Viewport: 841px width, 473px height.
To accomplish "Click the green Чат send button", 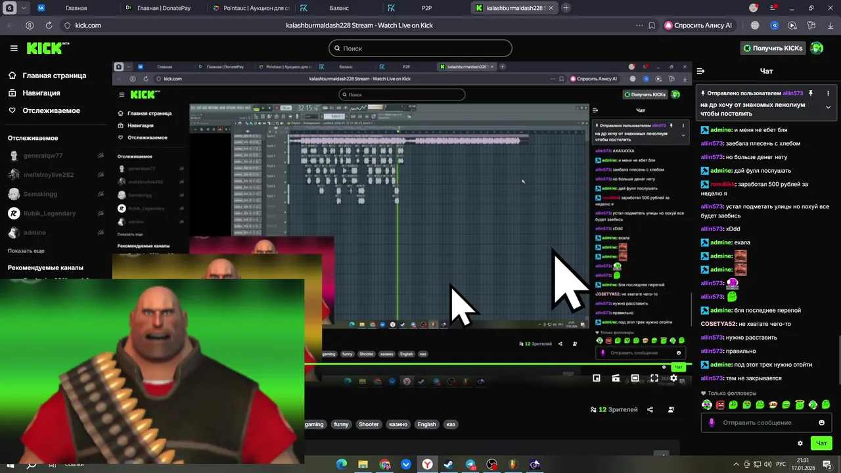I will pyautogui.click(x=821, y=443).
